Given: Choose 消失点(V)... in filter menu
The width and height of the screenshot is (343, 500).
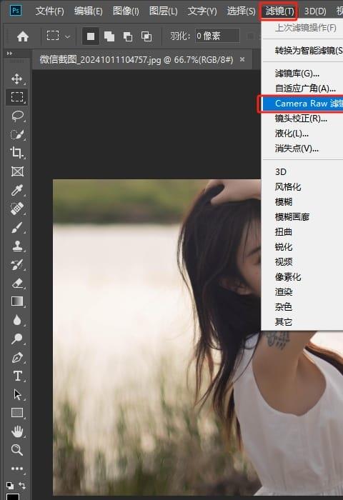Looking at the screenshot, I should (302, 149).
